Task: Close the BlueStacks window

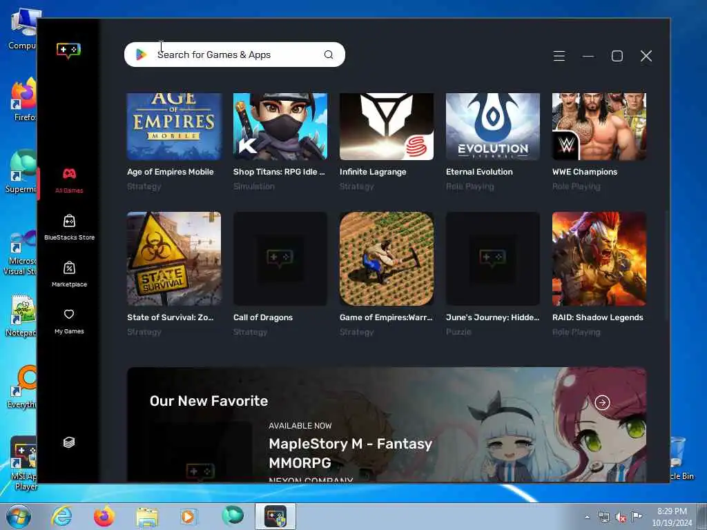Action: point(646,56)
